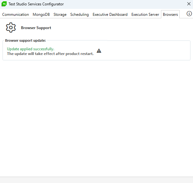Click the Browser Support gear icon

coord(11,27)
